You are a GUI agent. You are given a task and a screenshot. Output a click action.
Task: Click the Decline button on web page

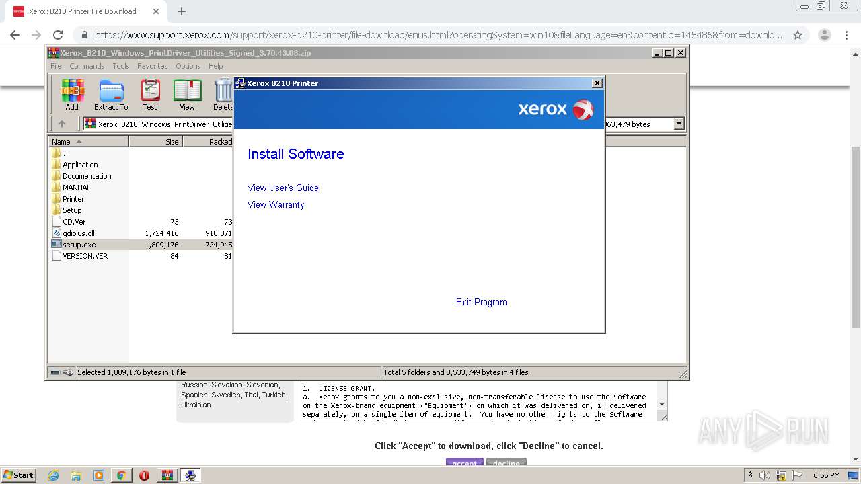point(507,463)
